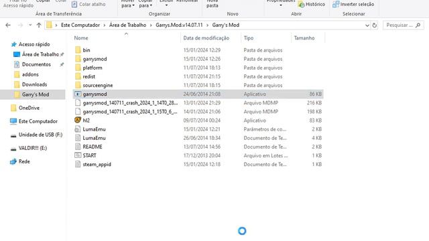Screen dimensions: 429x241
Task: Click Área de Trabalho breadcrumb
Action: [127, 25]
